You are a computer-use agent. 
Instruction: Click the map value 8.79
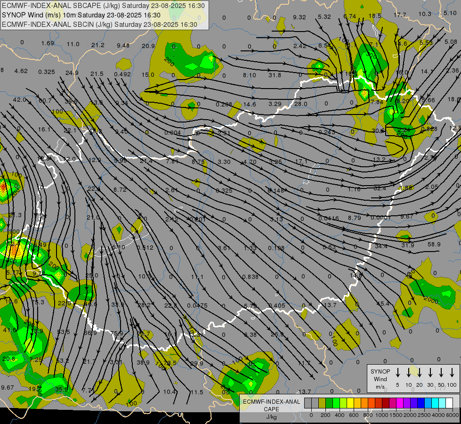click(x=354, y=218)
